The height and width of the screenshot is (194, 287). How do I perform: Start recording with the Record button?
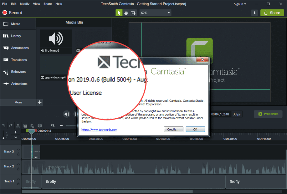[12, 13]
